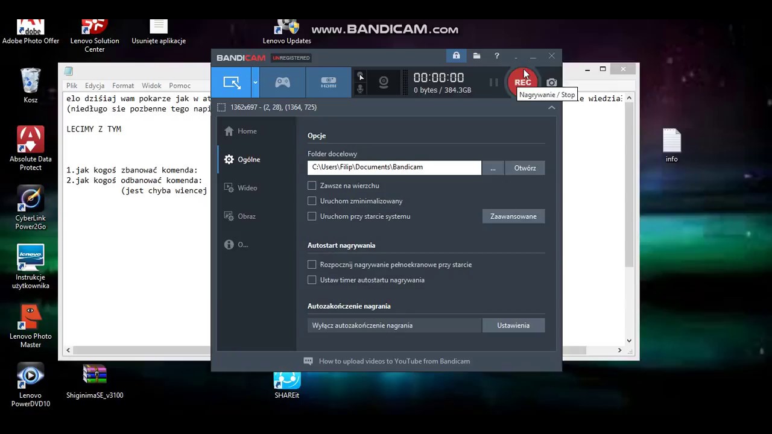Image resolution: width=772 pixels, height=434 pixels.
Task: Select Lenovo Solution Center desktop icon
Action: pyautogui.click(x=95, y=36)
